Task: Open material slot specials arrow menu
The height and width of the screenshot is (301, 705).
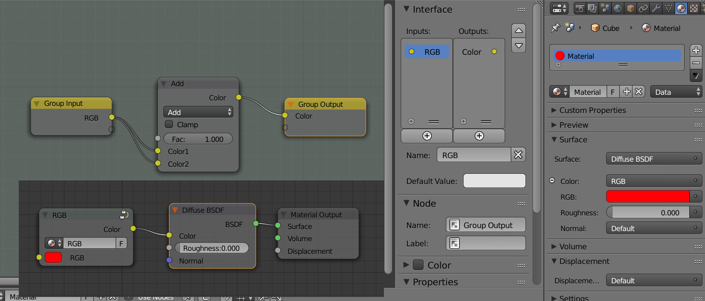Action: click(696, 76)
